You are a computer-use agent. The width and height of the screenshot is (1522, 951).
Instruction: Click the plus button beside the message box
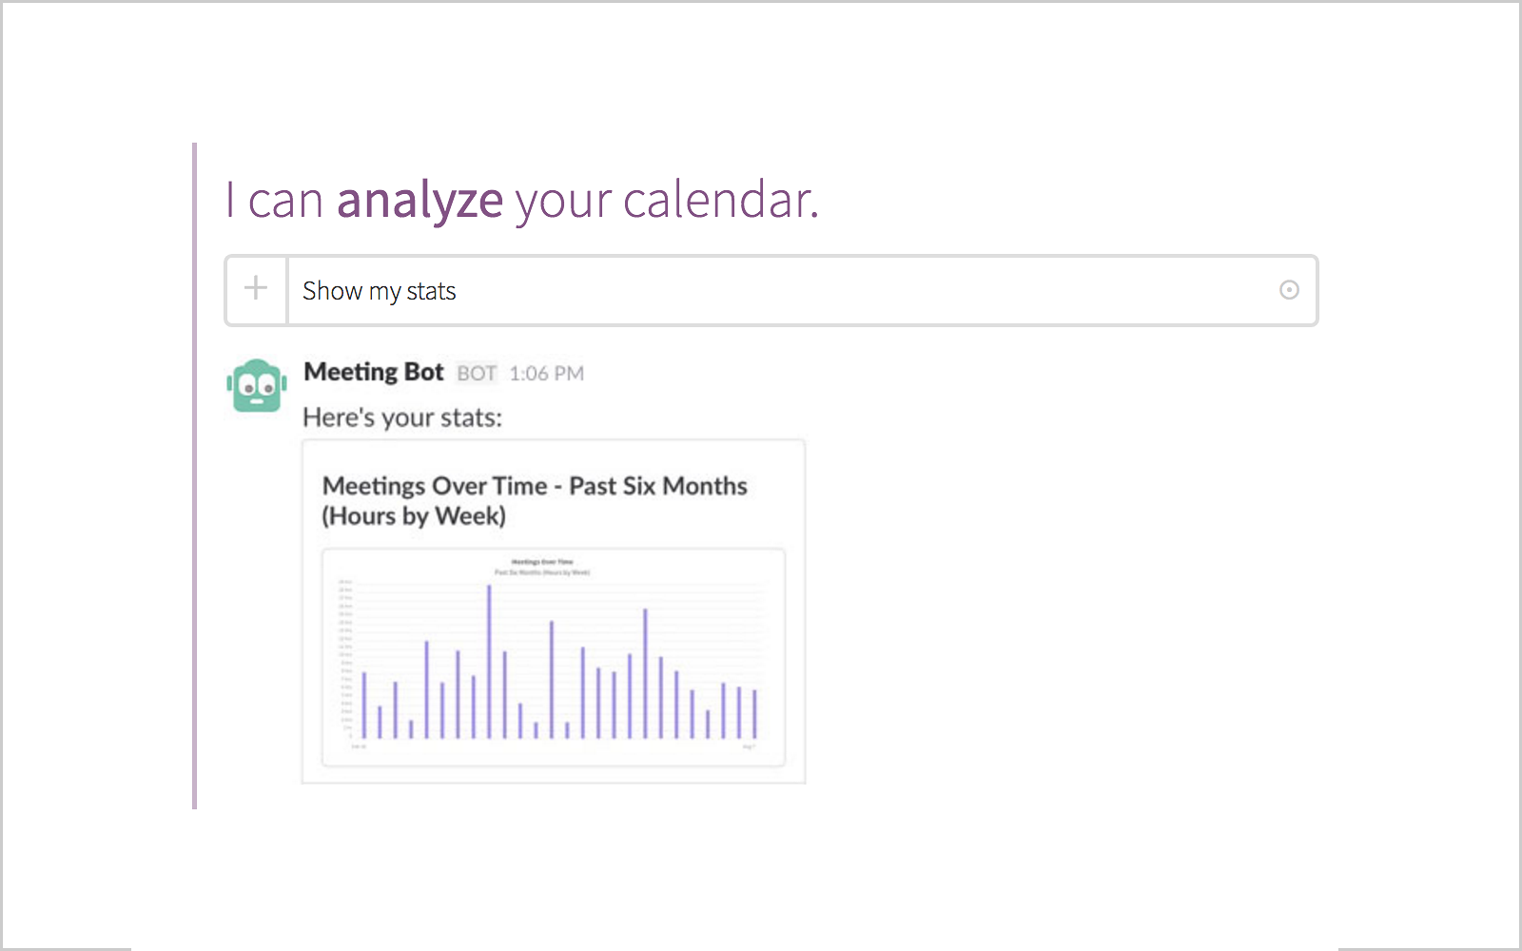tap(256, 289)
